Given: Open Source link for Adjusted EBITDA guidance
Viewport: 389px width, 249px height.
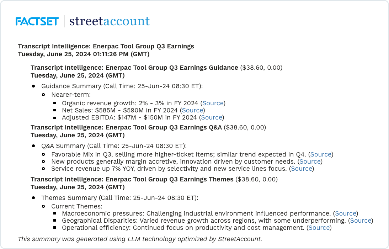Looking at the screenshot, I should click(x=212, y=117).
